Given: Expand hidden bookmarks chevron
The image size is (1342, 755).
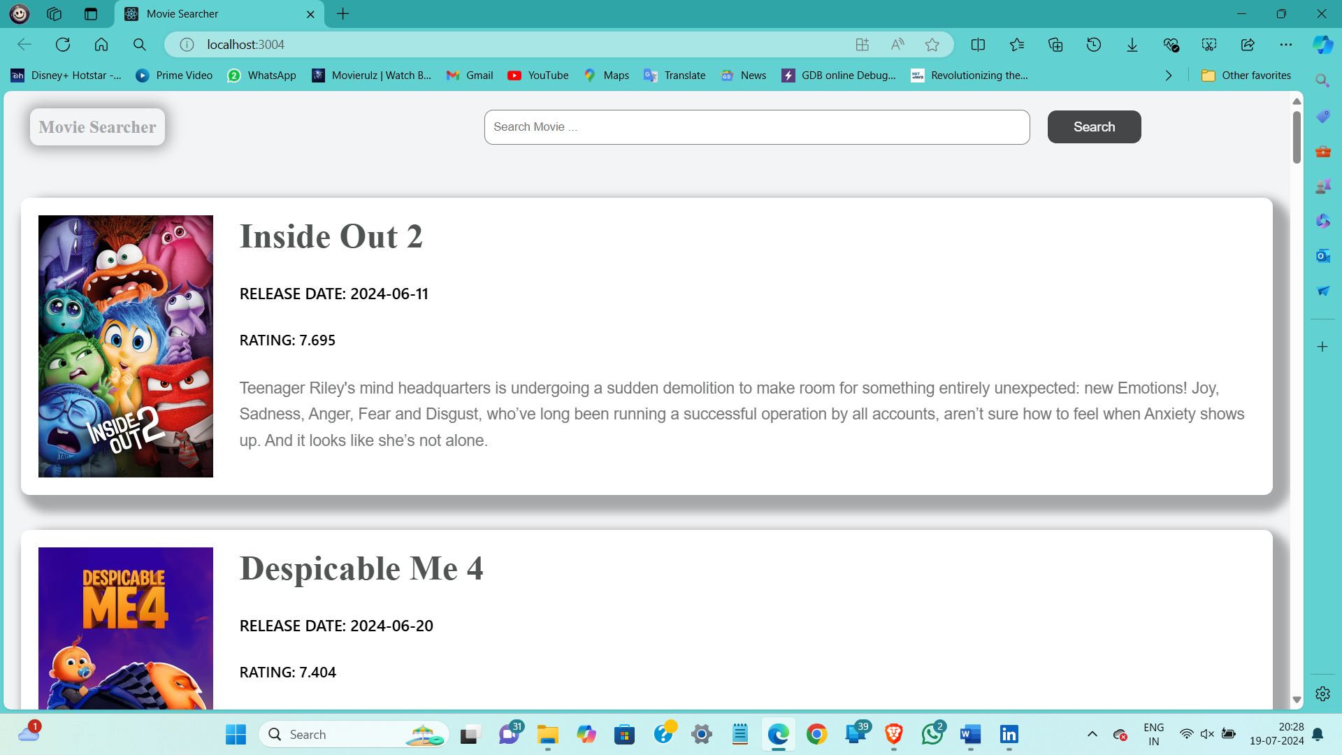Looking at the screenshot, I should point(1169,75).
